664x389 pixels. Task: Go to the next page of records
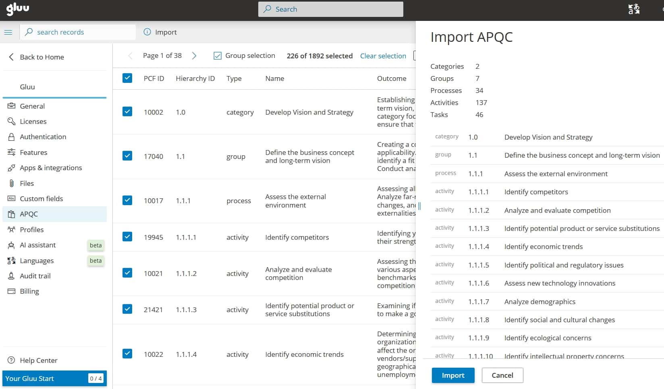194,56
